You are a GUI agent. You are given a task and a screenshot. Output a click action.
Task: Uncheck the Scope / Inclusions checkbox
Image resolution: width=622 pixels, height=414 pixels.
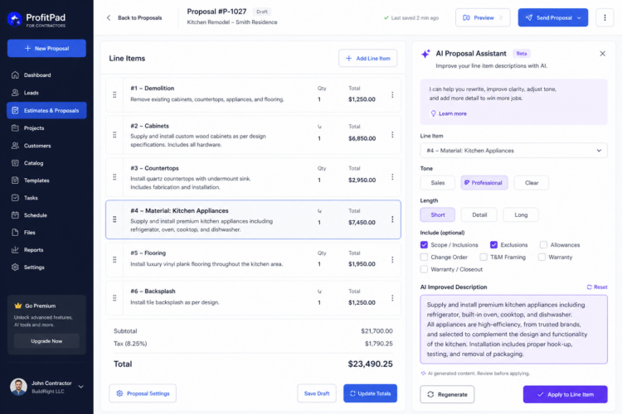(424, 245)
